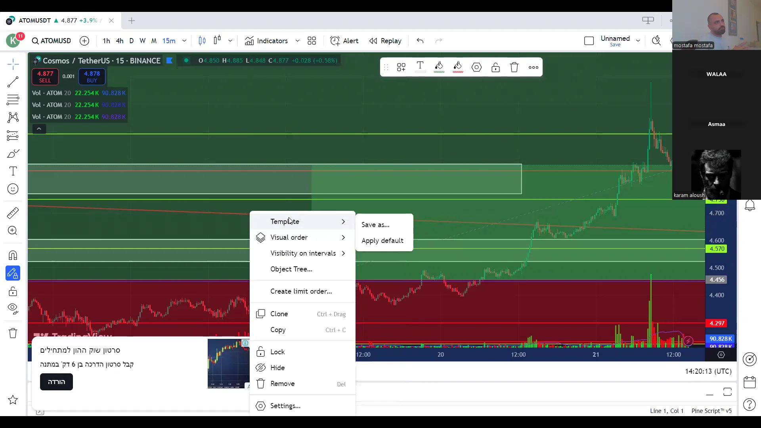This screenshot has height=428, width=761.
Task: Toggle magnet mode in left sidebar
Action: (x=13, y=255)
